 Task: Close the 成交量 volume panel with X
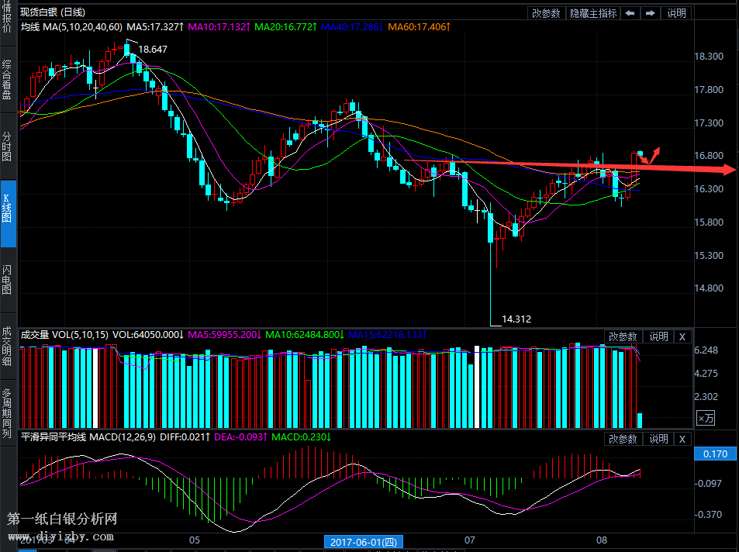[x=682, y=336]
